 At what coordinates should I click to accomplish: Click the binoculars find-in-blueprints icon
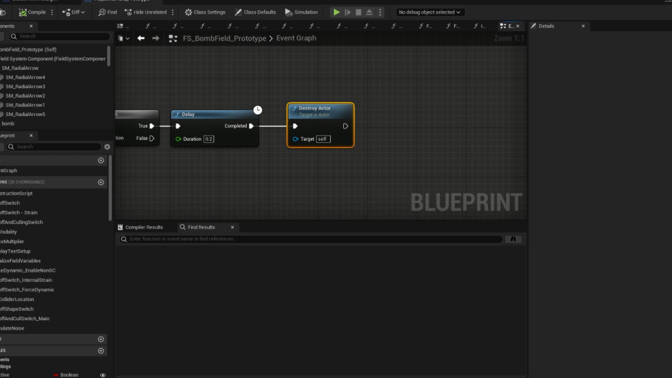[513, 239]
